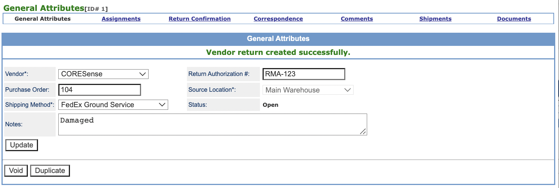The image size is (559, 188).
Task: Switch to Return Confirmation tab
Action: (x=199, y=19)
